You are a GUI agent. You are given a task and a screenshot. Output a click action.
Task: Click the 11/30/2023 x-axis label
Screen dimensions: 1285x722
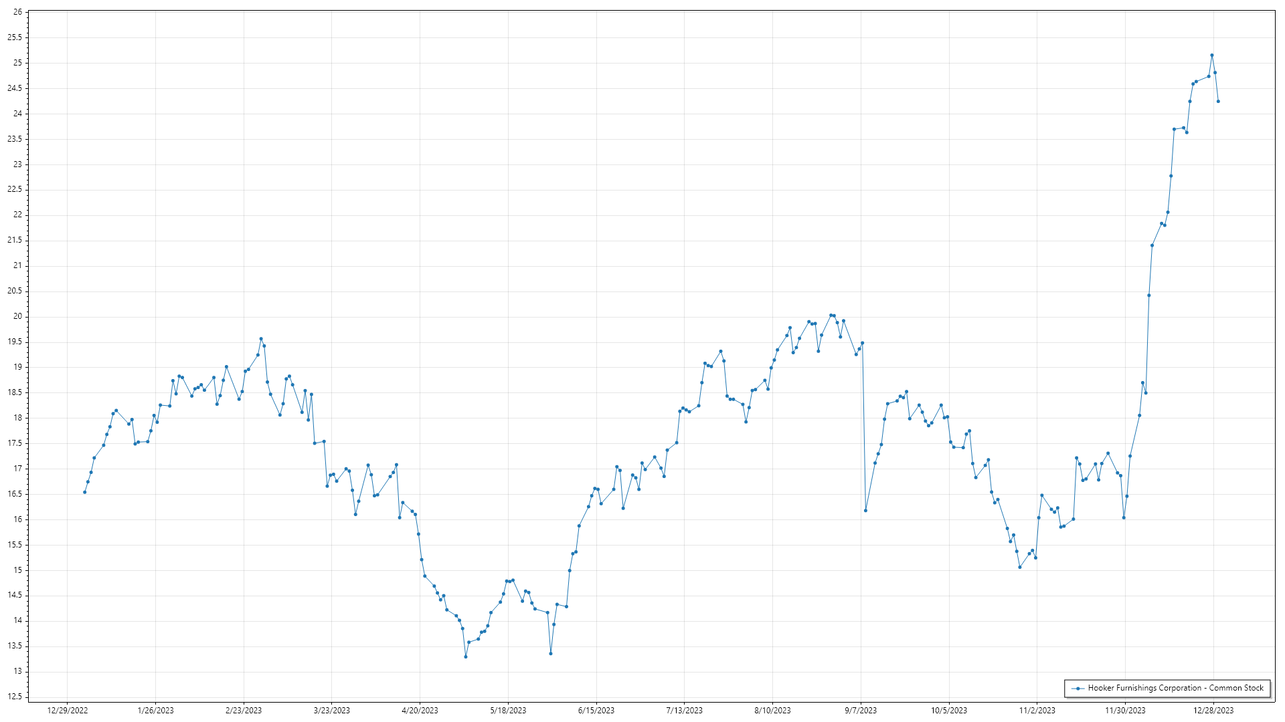[1125, 711]
